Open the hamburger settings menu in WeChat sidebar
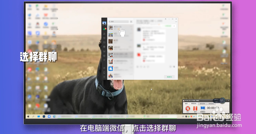 click(x=104, y=77)
